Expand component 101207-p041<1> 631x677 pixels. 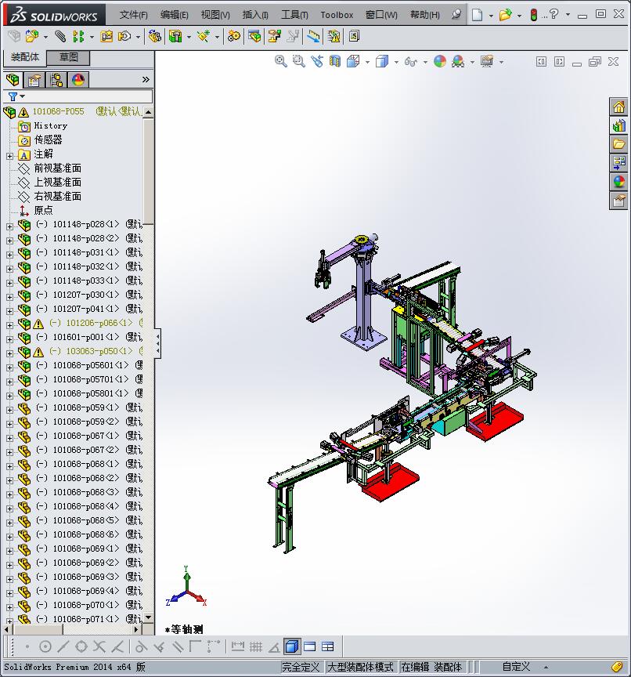coord(9,311)
